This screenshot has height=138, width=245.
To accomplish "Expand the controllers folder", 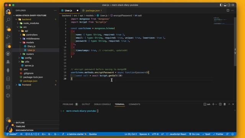I will [36, 35].
